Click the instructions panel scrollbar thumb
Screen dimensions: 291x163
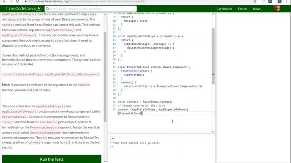click(105, 77)
